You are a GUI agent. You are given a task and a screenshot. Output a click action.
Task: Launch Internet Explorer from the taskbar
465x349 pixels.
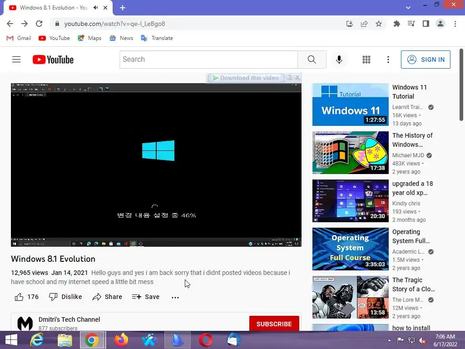click(x=37, y=340)
